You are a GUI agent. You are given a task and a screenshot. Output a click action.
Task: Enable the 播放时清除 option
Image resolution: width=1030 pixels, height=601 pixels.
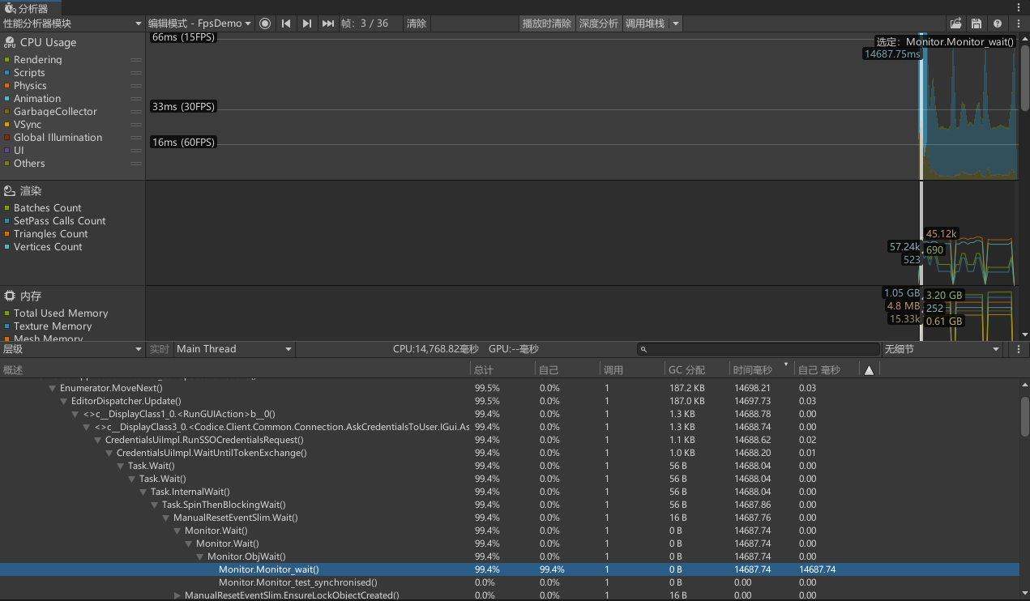click(x=547, y=23)
